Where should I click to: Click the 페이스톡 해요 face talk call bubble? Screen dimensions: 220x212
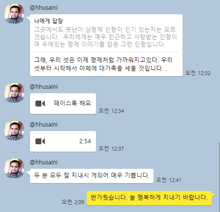(x=63, y=104)
